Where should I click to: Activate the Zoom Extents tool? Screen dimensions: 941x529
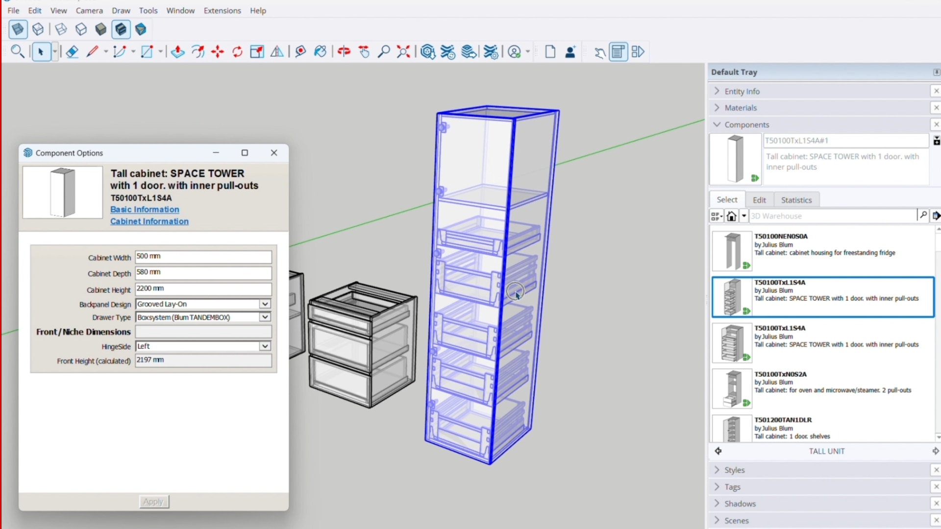pyautogui.click(x=403, y=52)
